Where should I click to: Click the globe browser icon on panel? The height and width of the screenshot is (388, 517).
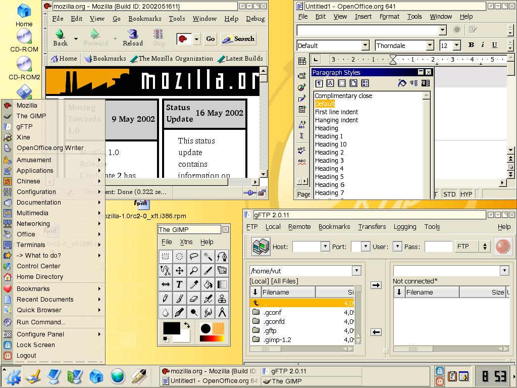[x=118, y=376]
